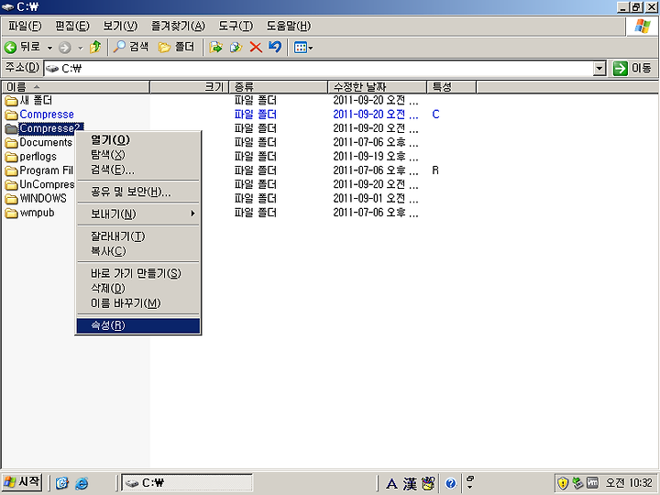Open the 즐겨찾기(A) menu
Image resolution: width=660 pixels, height=495 pixels.
[x=178, y=26]
